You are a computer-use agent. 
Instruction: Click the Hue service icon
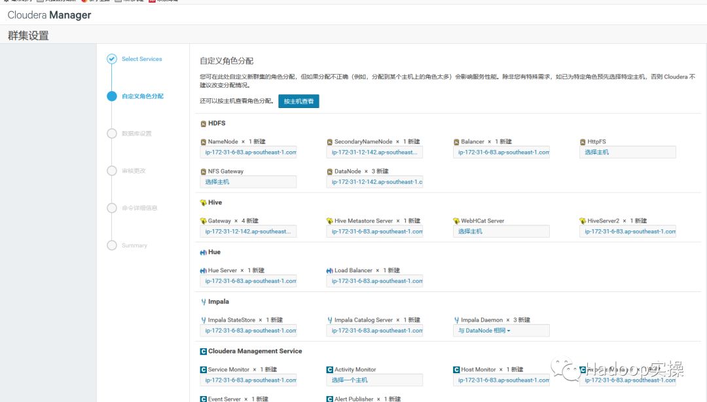(x=204, y=253)
